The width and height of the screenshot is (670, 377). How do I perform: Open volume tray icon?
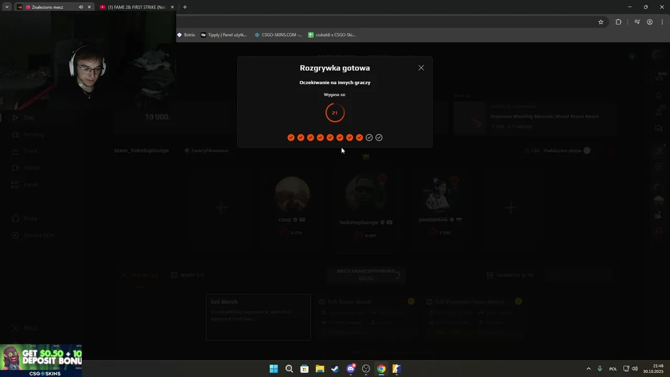click(x=635, y=369)
